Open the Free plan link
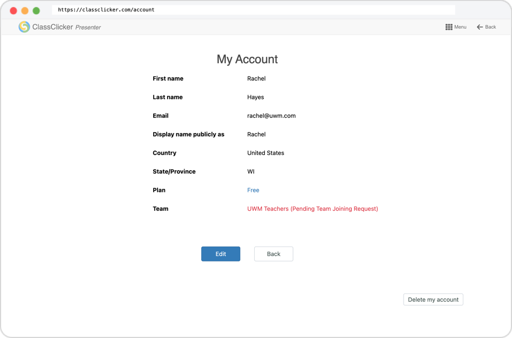 click(253, 190)
